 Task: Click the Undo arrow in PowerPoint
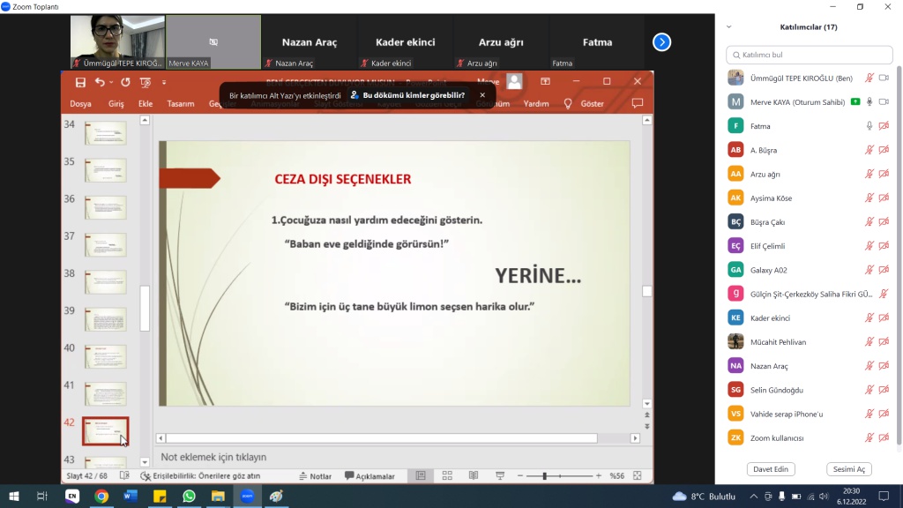pyautogui.click(x=100, y=82)
